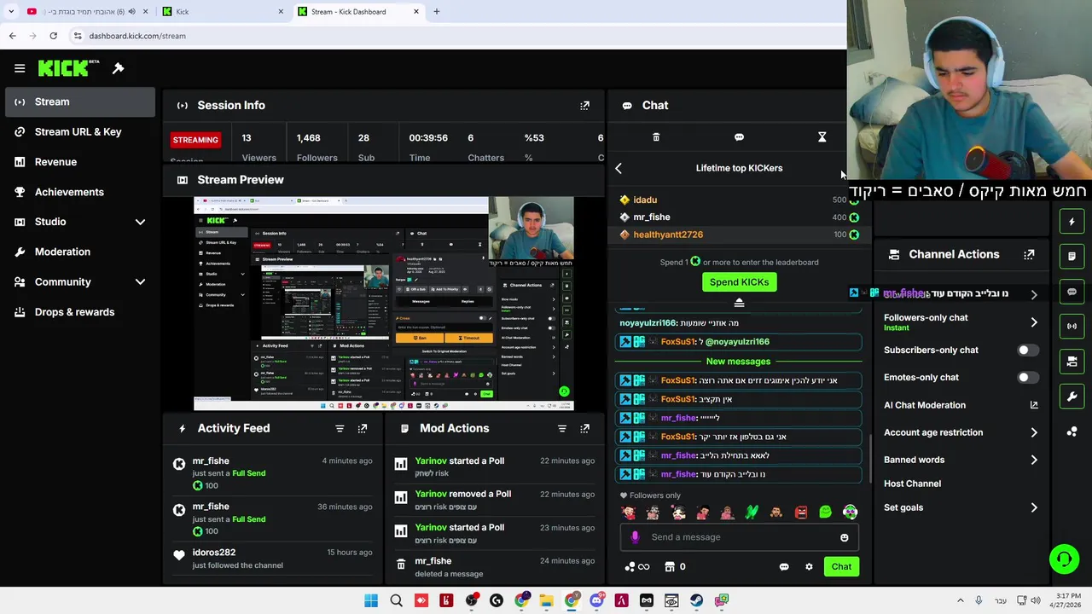Click idadu in top KICKers list
The image size is (1092, 614).
coord(645,200)
